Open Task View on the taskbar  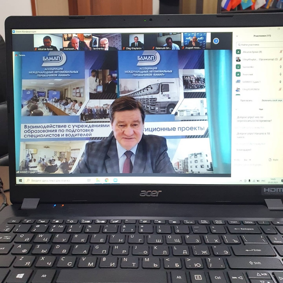(89, 180)
